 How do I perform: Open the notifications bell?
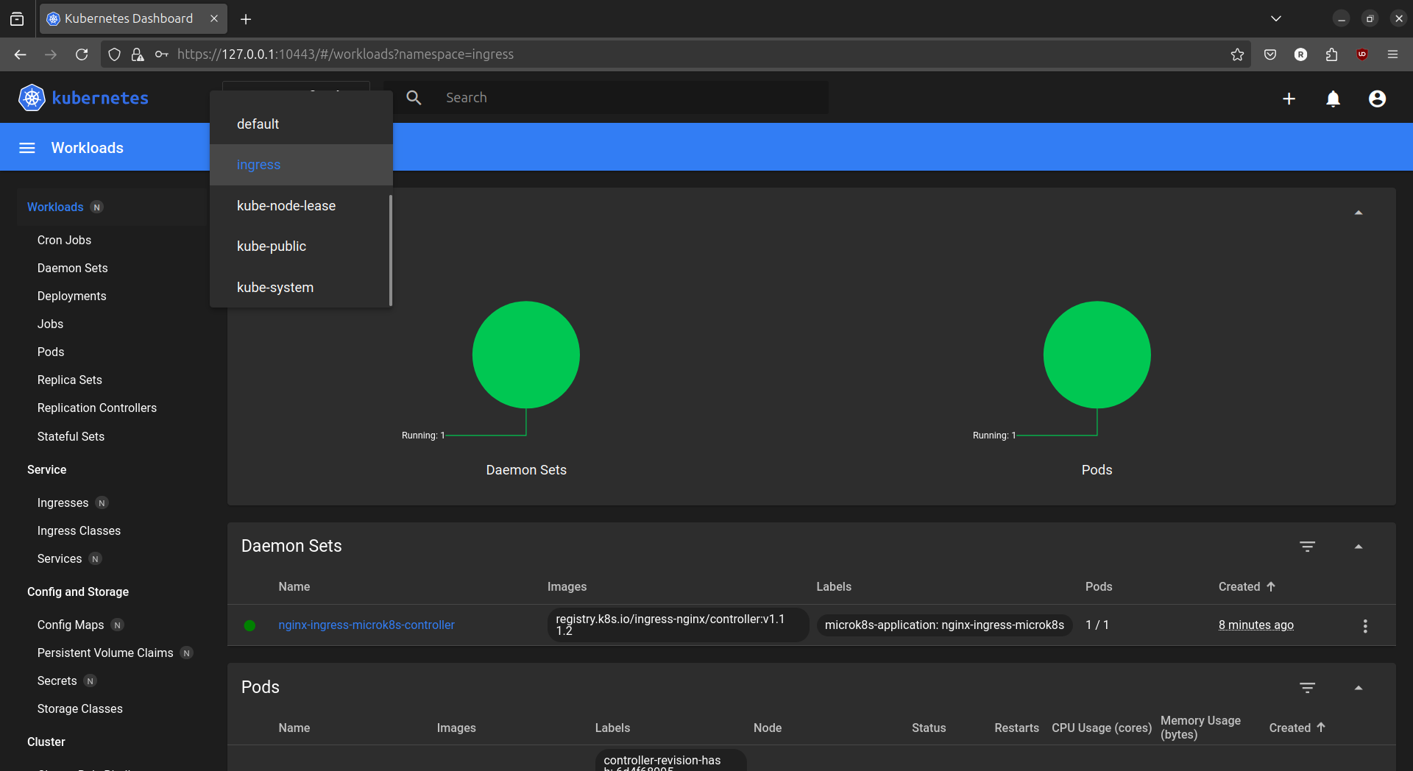pos(1333,99)
